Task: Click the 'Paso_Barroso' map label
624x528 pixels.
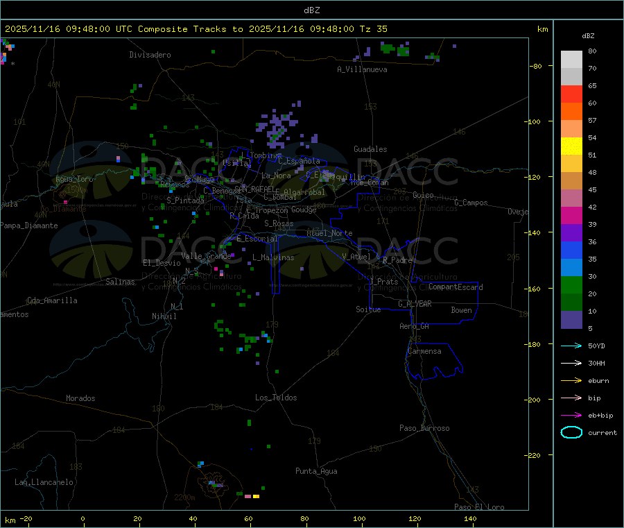Action: tap(424, 428)
